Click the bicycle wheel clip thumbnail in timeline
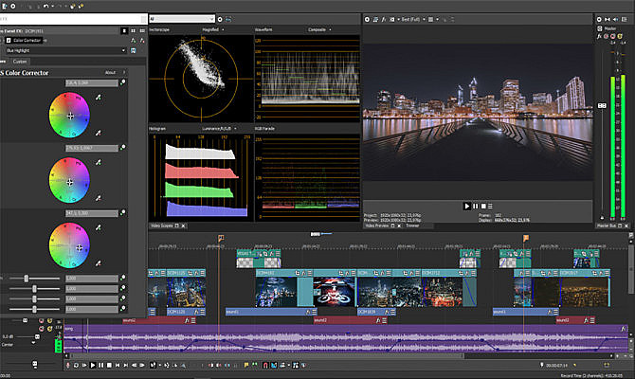This screenshot has height=379, width=635. coord(332,292)
